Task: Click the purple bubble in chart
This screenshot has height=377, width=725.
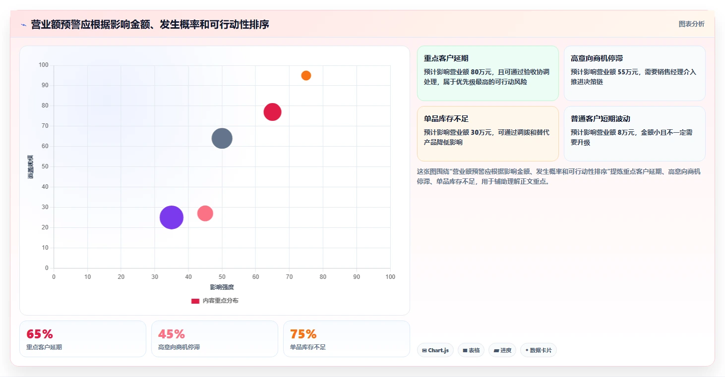Action: 172,217
